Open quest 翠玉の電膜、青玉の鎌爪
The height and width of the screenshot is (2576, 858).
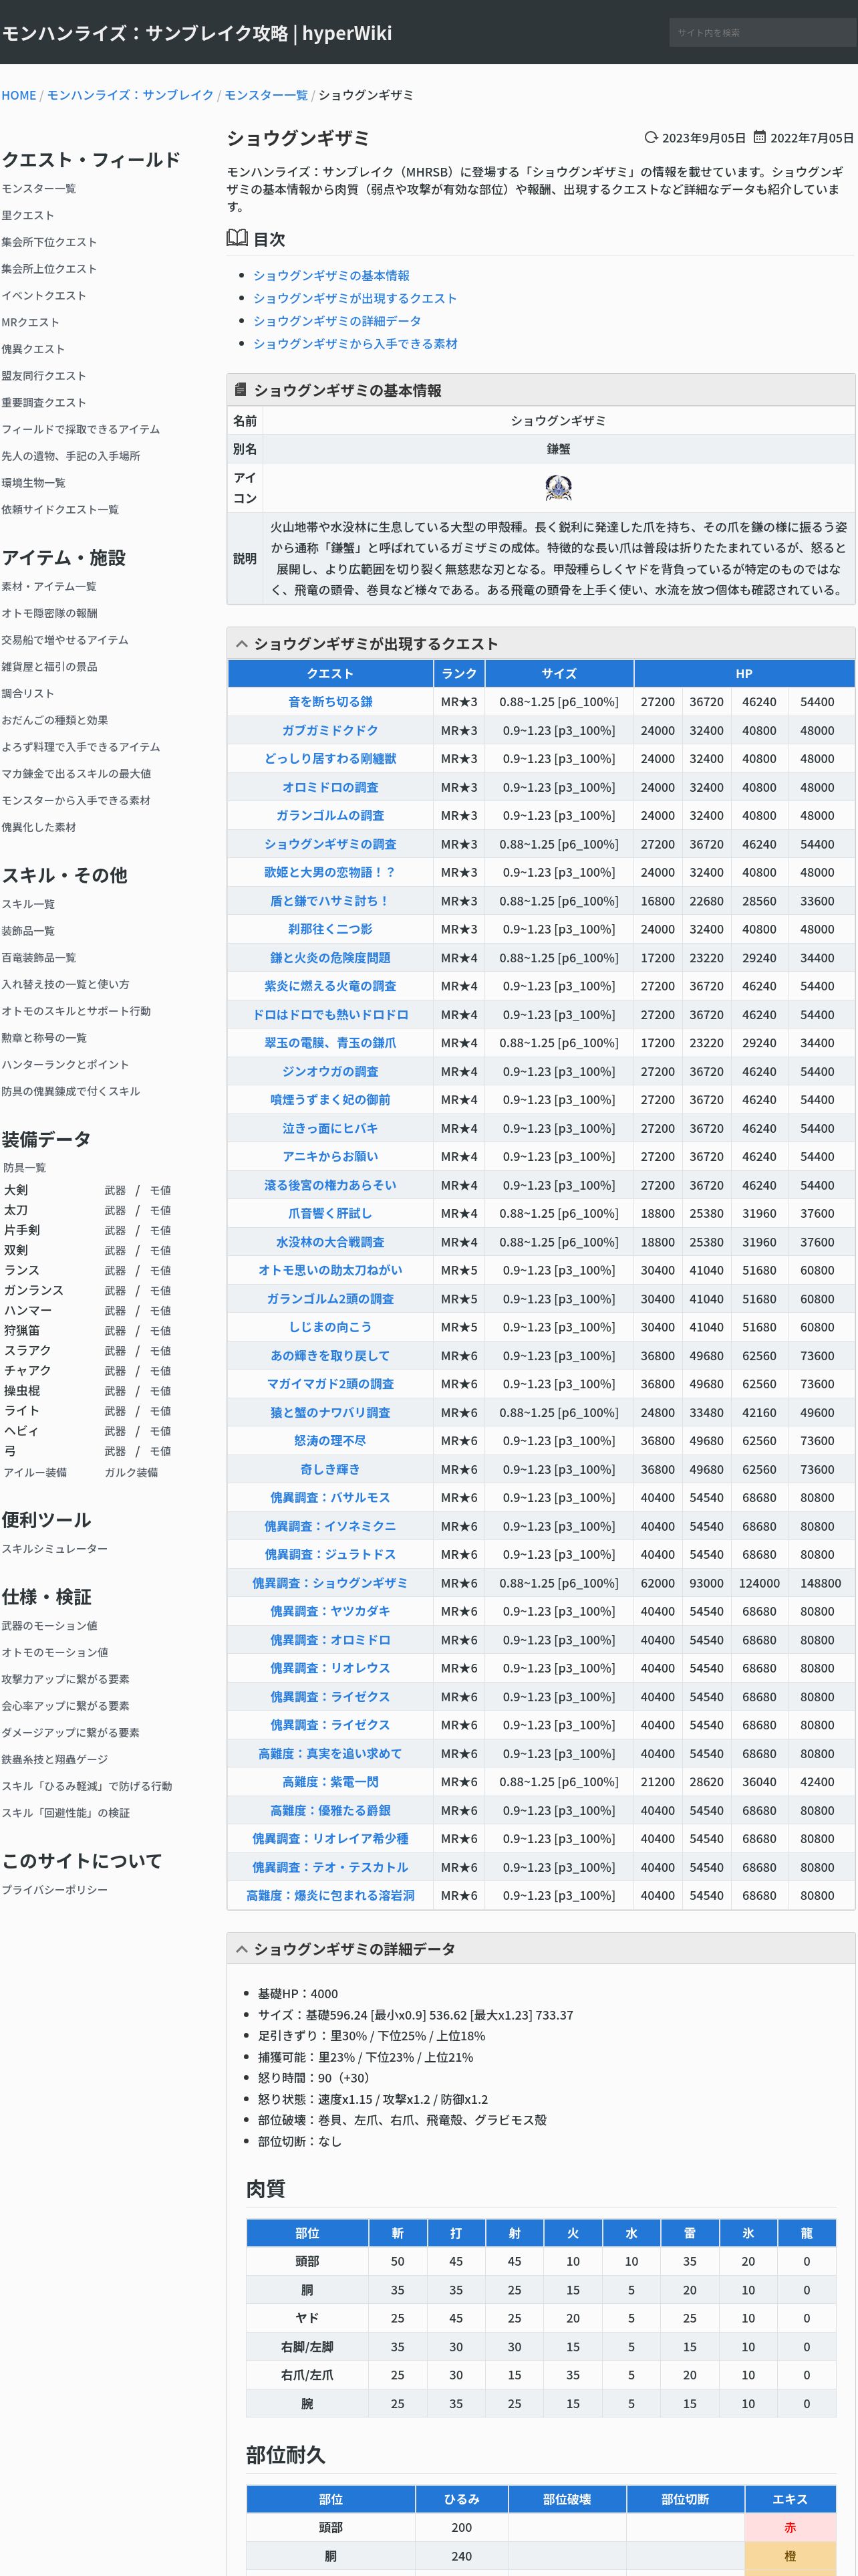point(329,1043)
